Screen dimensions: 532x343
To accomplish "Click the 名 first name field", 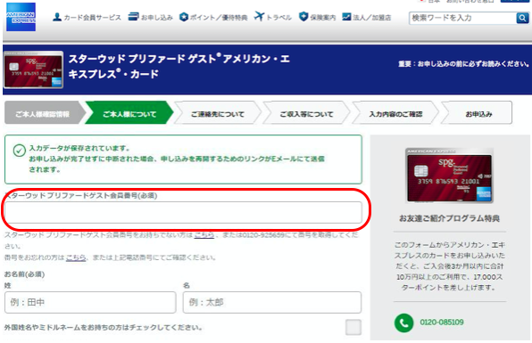I will (272, 302).
